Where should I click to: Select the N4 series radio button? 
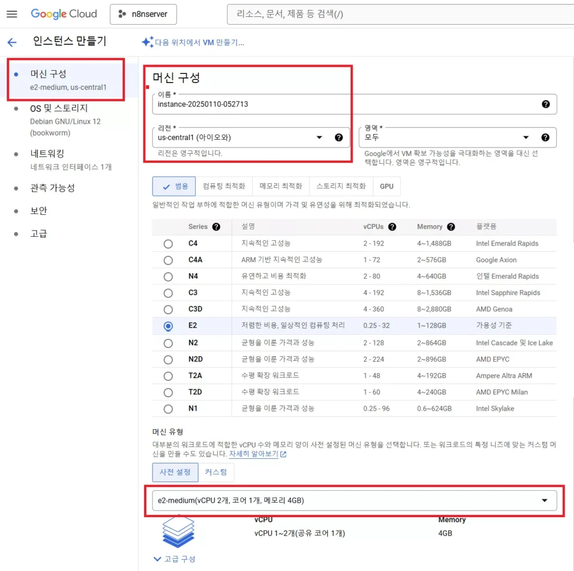point(168,277)
